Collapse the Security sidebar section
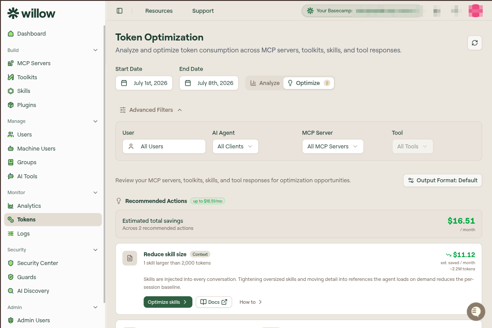Viewport: 492px width, 328px height. click(x=95, y=250)
